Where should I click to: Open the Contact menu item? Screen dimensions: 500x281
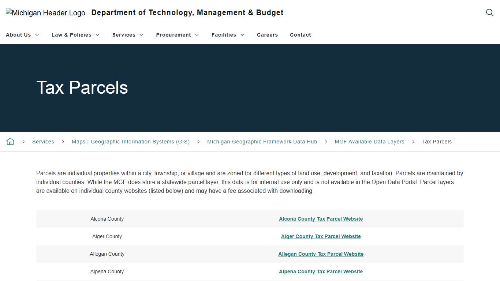300,35
